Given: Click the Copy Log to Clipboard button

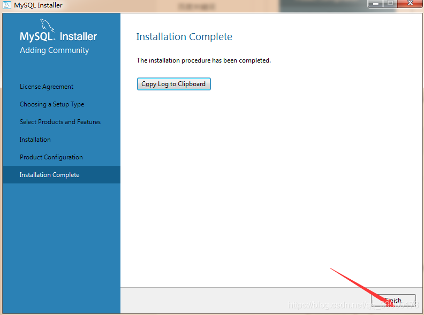Looking at the screenshot, I should [x=173, y=84].
